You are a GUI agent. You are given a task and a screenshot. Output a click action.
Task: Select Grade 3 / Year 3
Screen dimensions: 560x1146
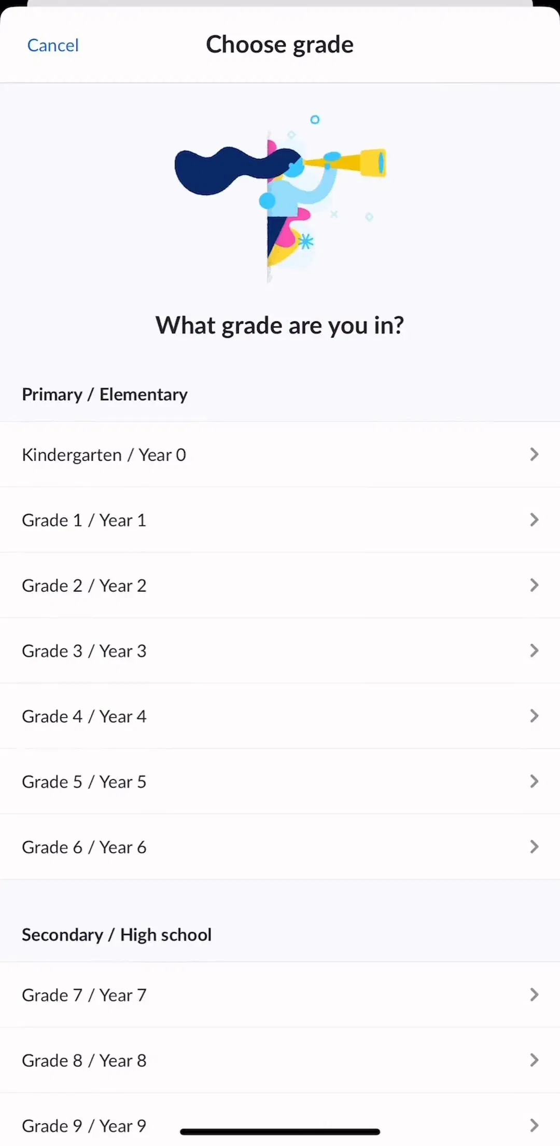tap(280, 651)
